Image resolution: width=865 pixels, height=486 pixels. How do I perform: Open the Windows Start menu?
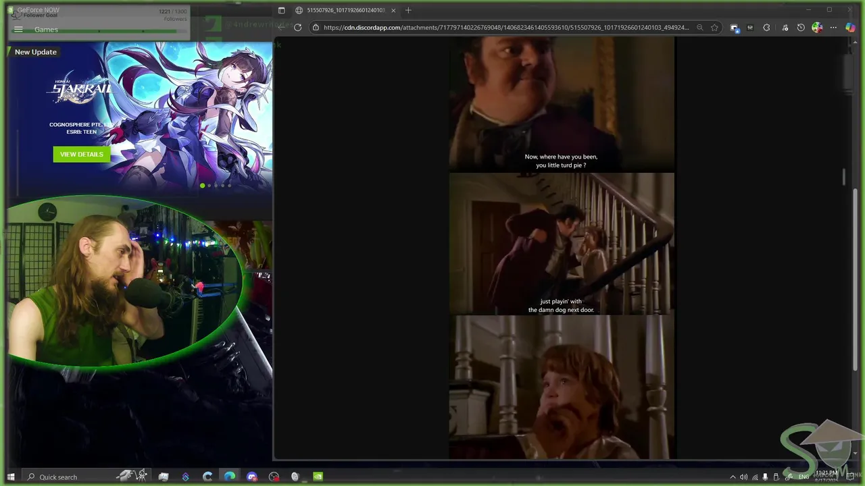tap(11, 477)
